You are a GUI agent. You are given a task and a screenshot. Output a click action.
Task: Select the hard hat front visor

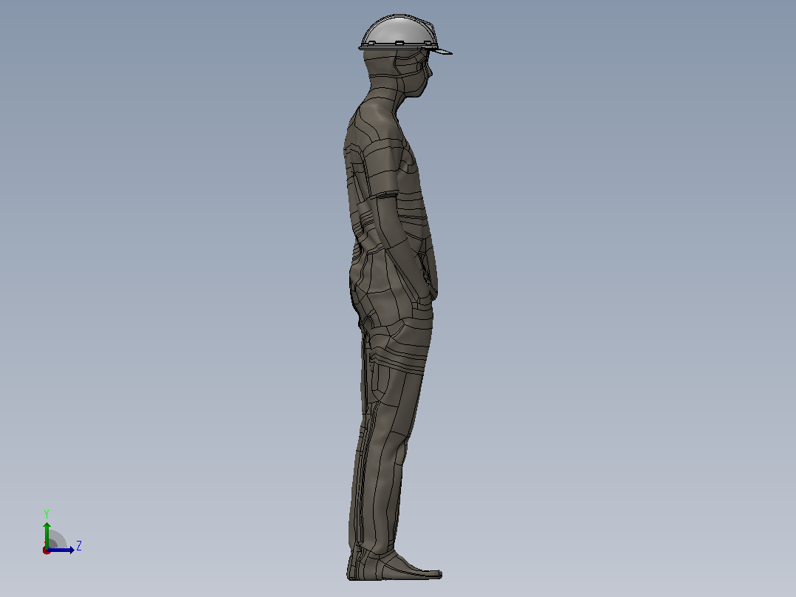click(x=439, y=51)
